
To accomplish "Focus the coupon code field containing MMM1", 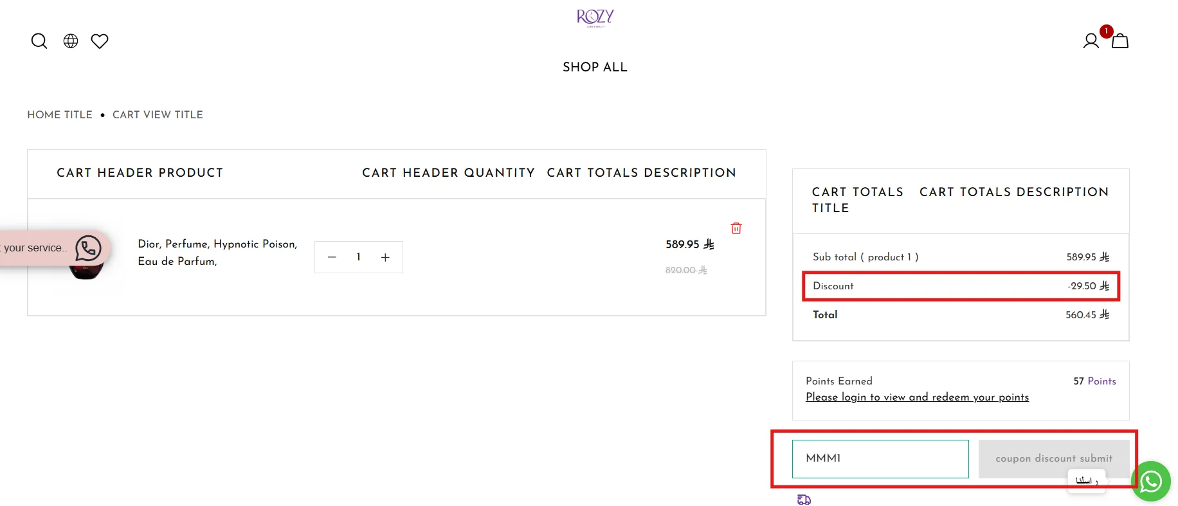I will click(x=880, y=458).
